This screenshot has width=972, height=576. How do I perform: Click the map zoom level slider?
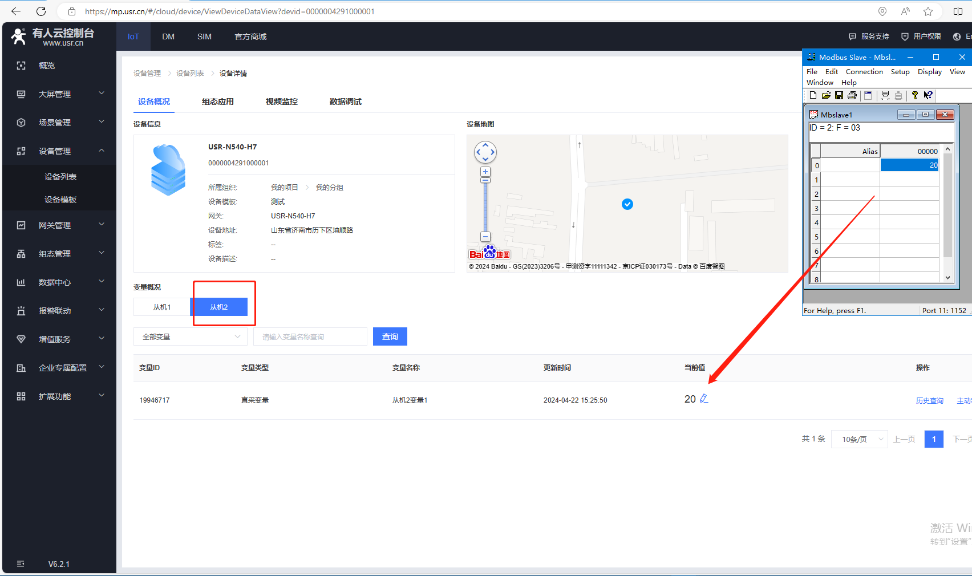pyautogui.click(x=485, y=205)
